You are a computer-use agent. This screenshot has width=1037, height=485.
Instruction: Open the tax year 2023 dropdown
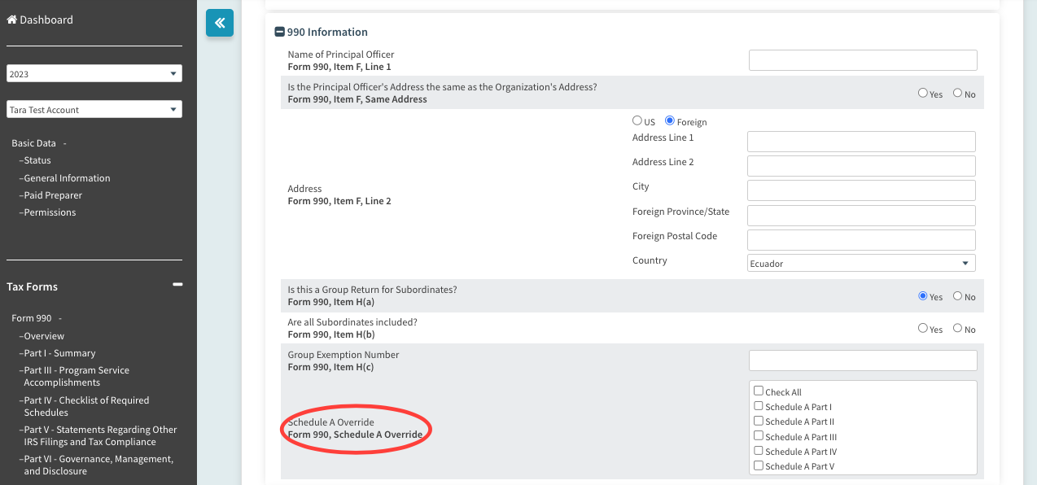click(x=94, y=74)
